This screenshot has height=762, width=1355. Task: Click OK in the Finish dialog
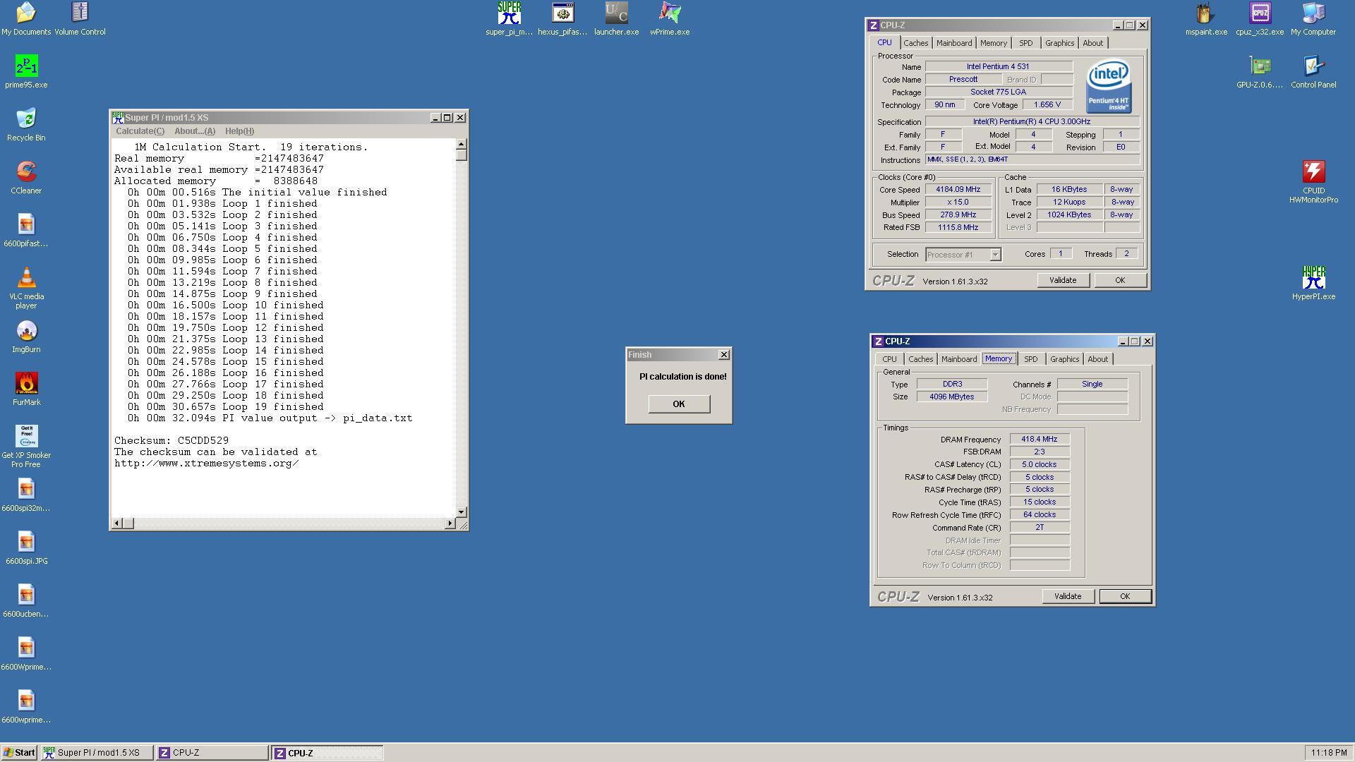click(x=679, y=404)
